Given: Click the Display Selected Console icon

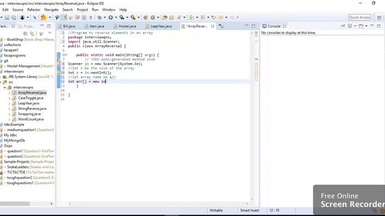Looking at the screenshot, I should click(350, 26).
